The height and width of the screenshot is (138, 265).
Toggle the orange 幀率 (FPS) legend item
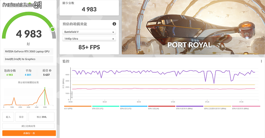coord(78,107)
